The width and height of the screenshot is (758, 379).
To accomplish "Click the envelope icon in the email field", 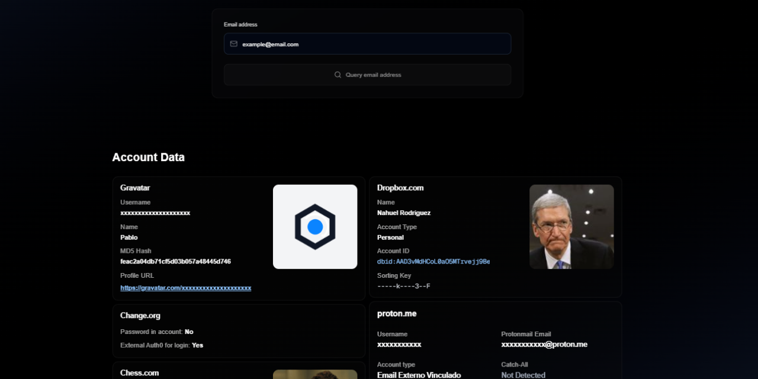I will 234,44.
